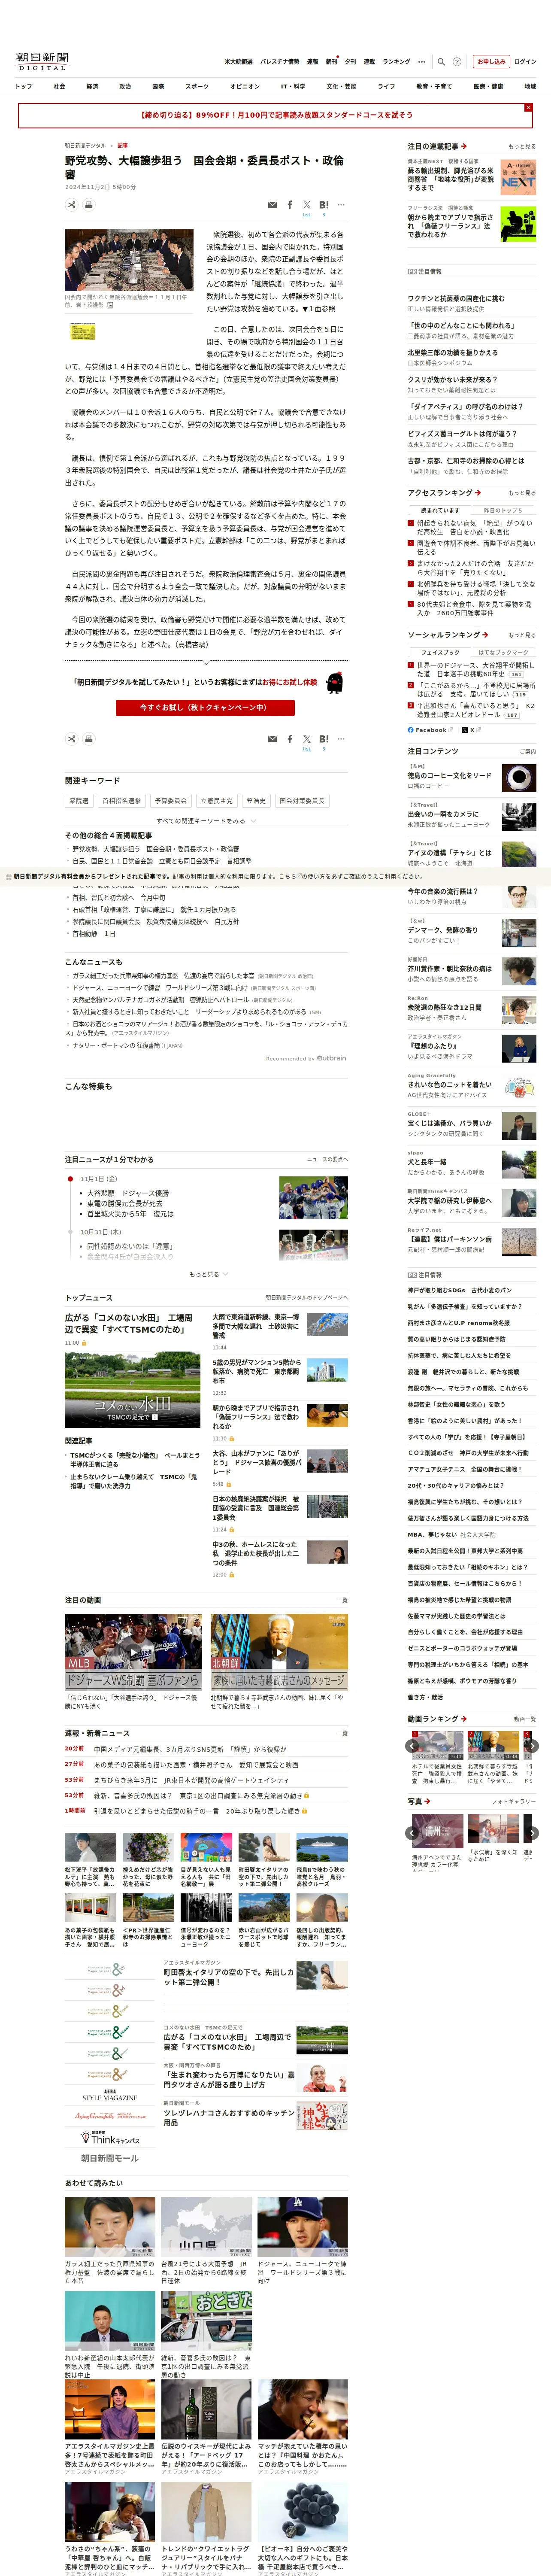Click もっと見る beside ソーシャルランキング

[x=521, y=635]
